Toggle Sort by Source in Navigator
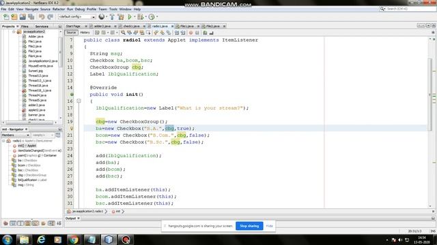This screenshot has height=245, width=437. (59, 223)
